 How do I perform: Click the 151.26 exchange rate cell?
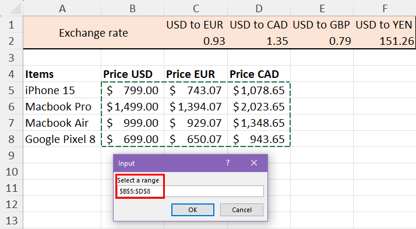click(x=385, y=41)
